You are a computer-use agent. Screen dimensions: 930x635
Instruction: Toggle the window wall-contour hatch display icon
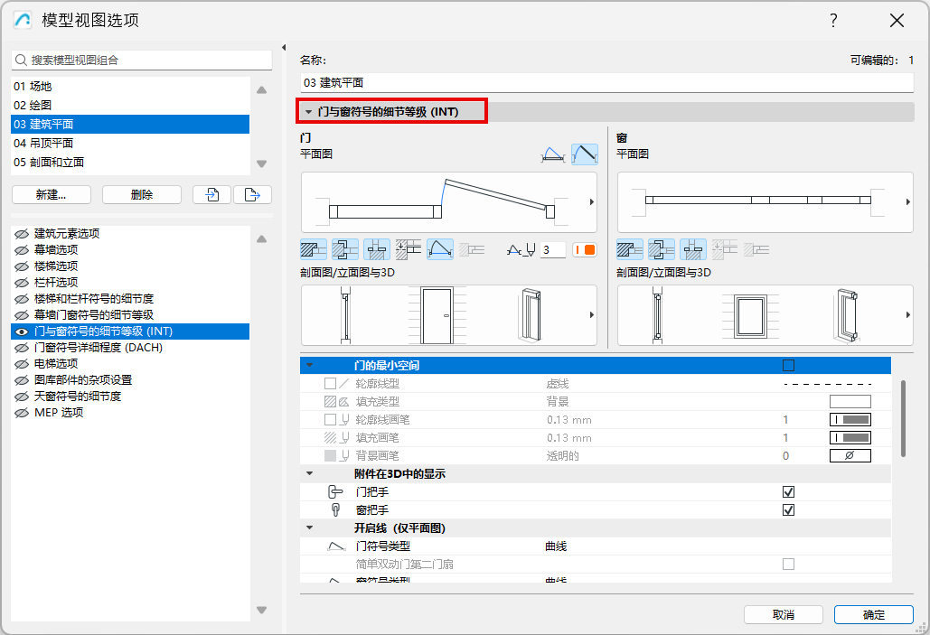point(630,249)
